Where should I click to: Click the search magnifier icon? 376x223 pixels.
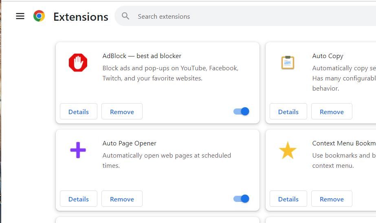click(125, 16)
